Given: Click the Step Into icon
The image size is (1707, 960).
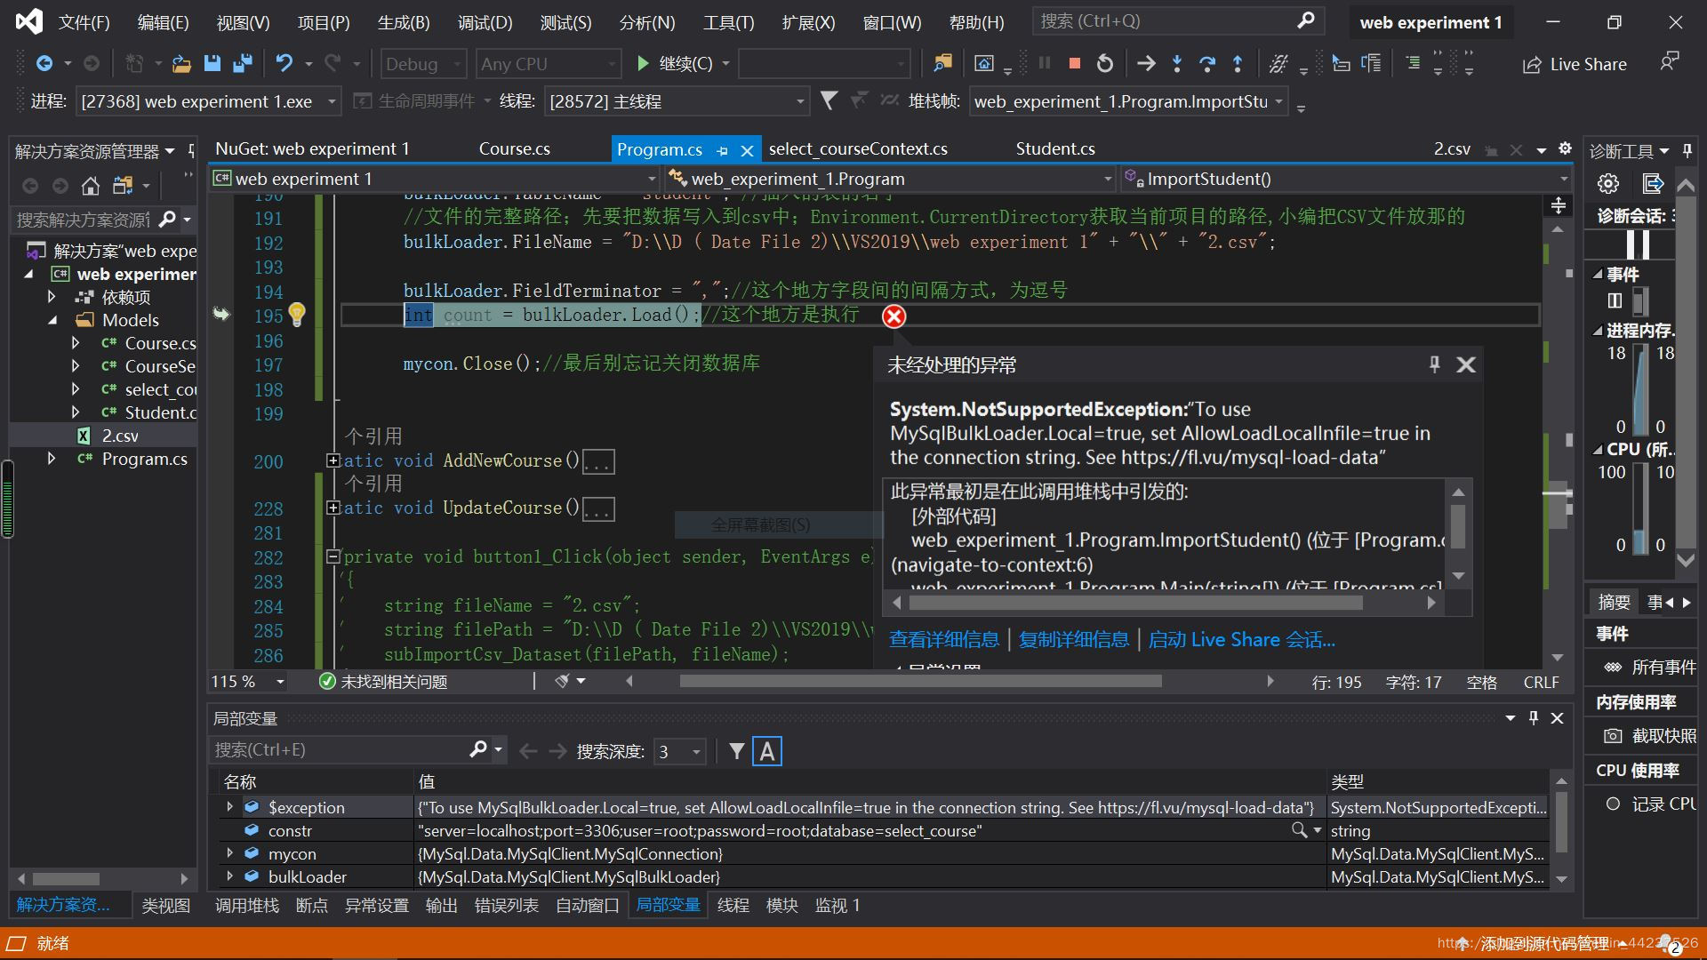Looking at the screenshot, I should click(1177, 64).
